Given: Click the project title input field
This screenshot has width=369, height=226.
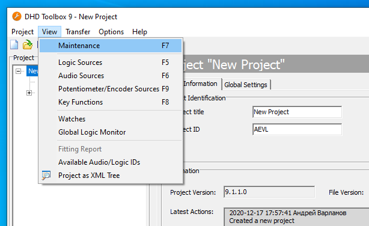Looking at the screenshot, I should click(297, 112).
